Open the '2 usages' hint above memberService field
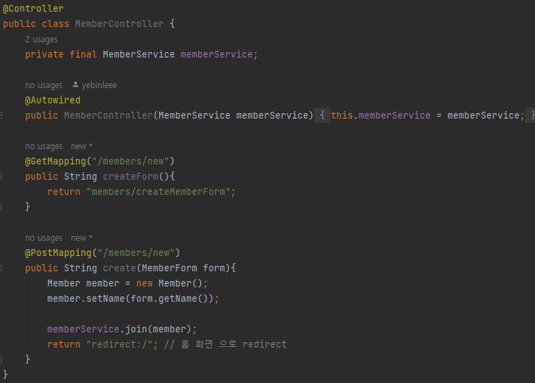This screenshot has height=383, width=535. [41, 40]
